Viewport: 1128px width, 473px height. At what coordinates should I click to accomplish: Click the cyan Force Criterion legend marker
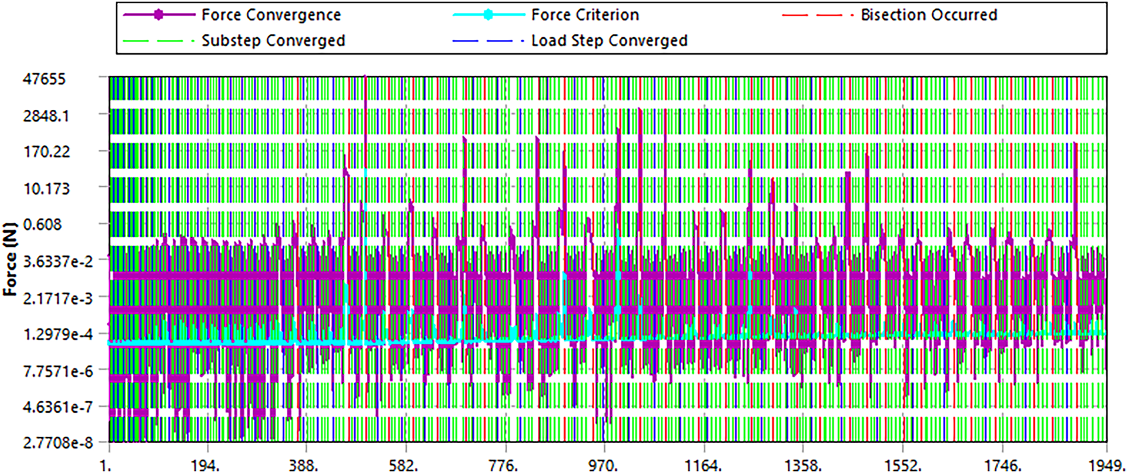tap(488, 15)
